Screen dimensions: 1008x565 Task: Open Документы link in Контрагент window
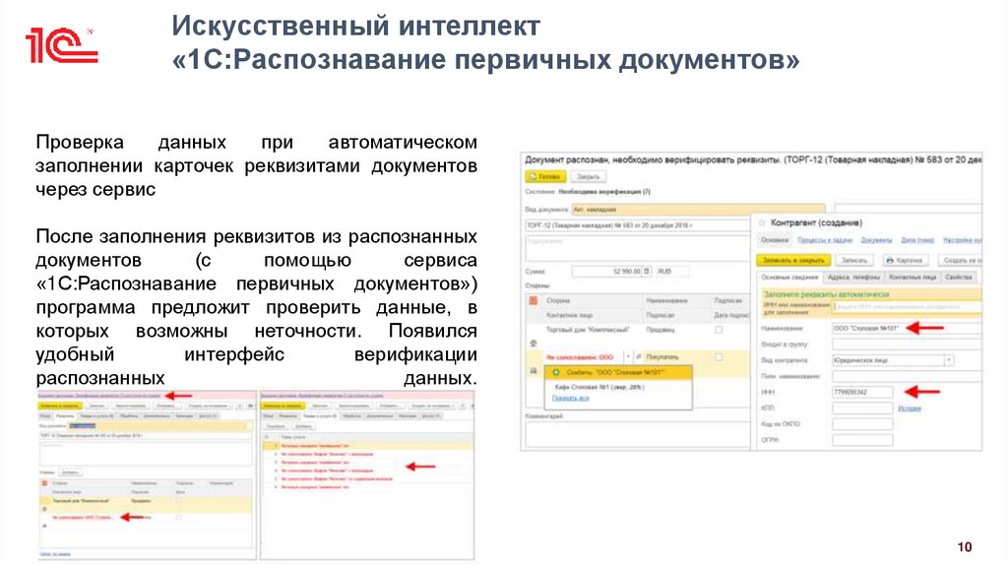(x=876, y=240)
